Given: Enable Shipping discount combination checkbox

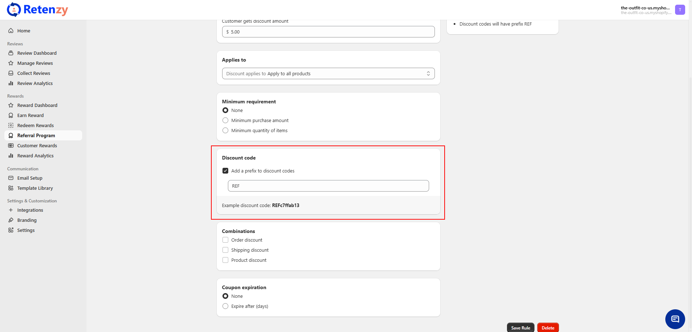Looking at the screenshot, I should (x=225, y=250).
